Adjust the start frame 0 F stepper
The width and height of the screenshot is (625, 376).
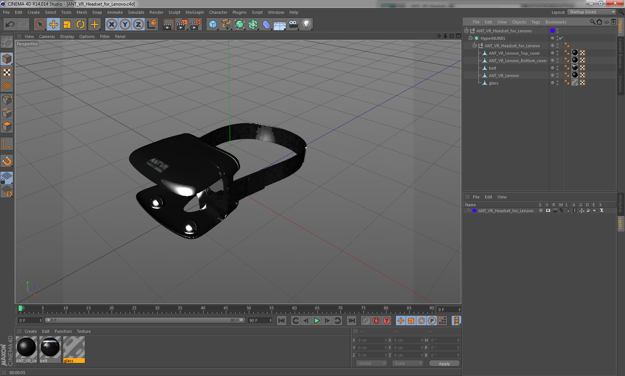pyautogui.click(x=41, y=321)
